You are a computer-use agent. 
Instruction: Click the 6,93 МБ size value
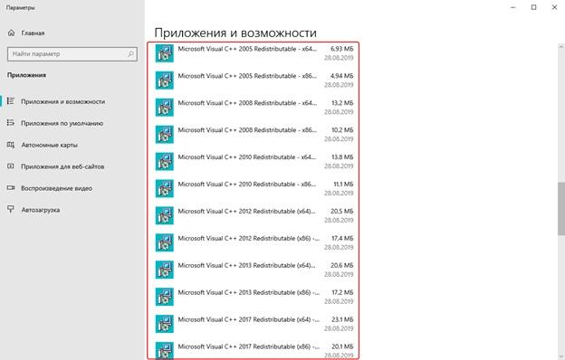tap(342, 49)
